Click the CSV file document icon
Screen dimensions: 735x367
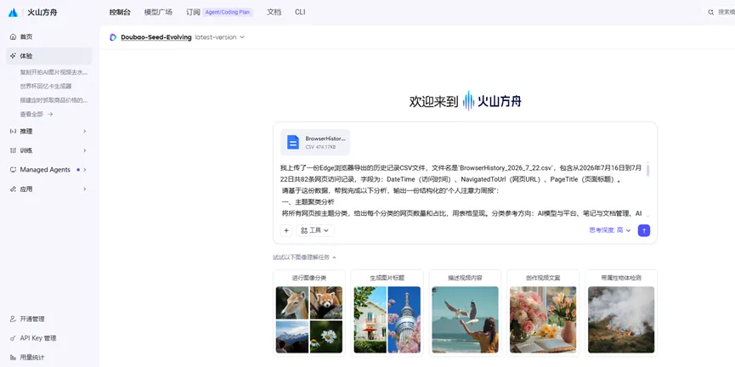point(293,142)
